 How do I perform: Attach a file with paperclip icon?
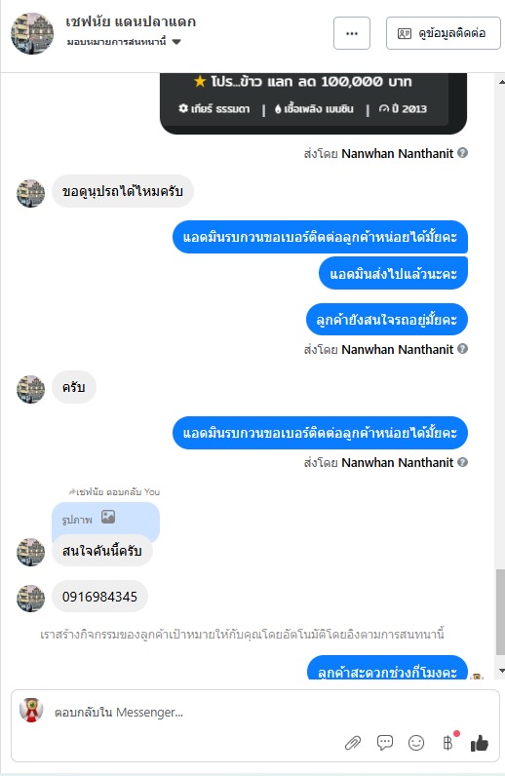point(353,743)
